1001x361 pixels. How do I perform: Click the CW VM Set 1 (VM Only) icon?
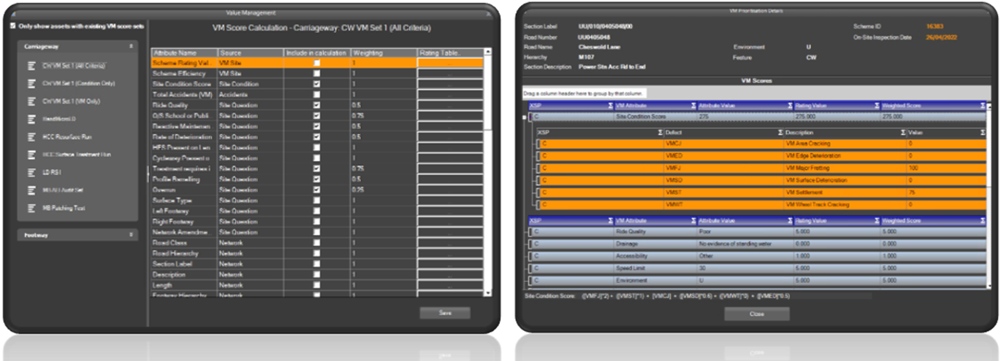click(x=31, y=101)
